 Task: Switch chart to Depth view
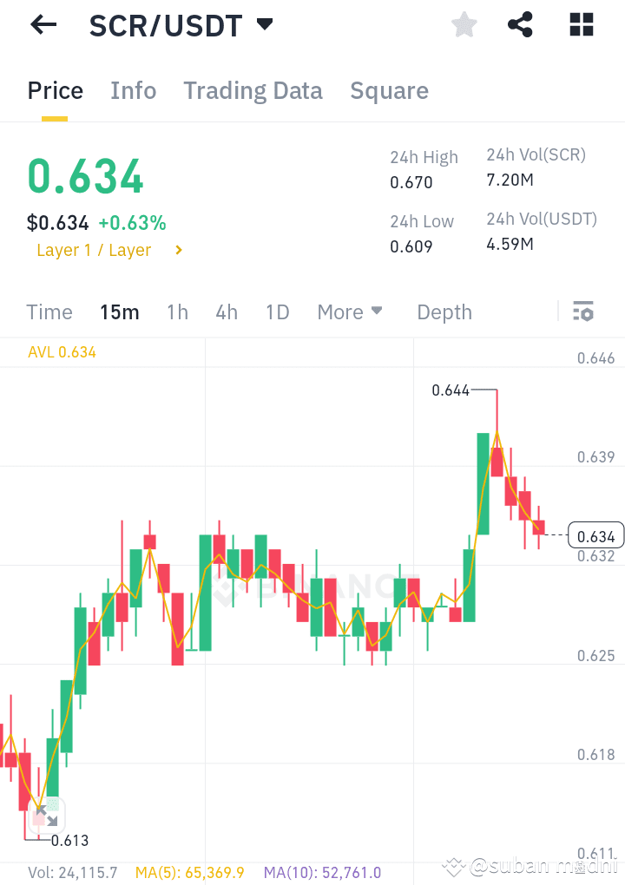click(444, 311)
